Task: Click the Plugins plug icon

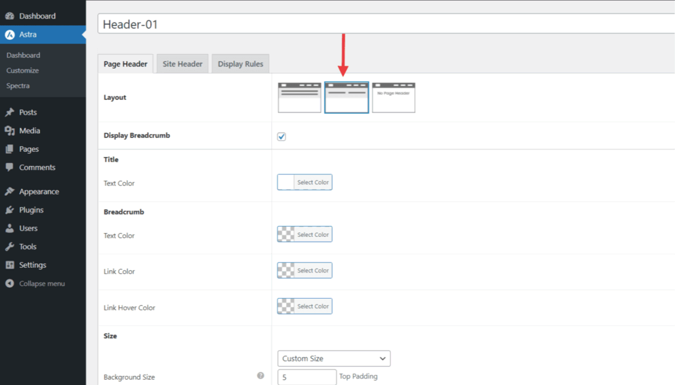Action: [x=10, y=210]
